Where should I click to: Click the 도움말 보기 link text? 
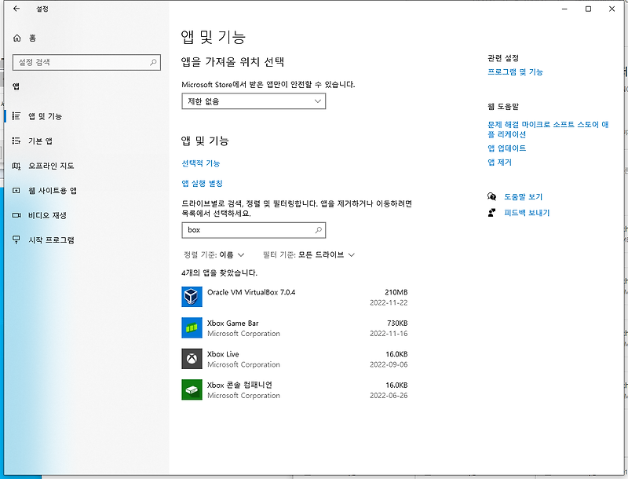523,196
